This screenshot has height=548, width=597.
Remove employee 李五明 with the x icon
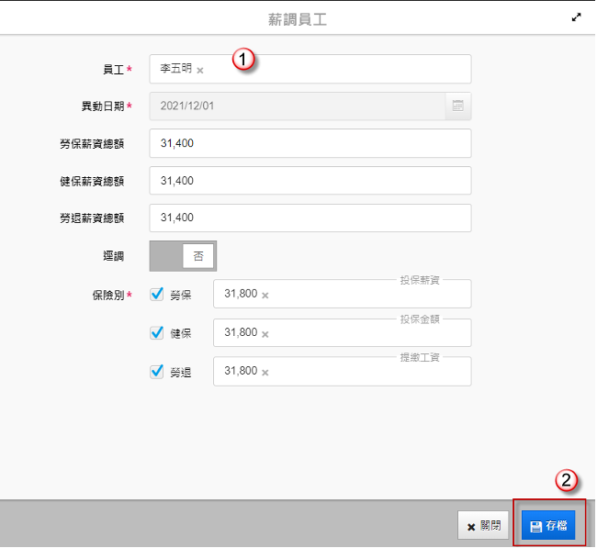coord(200,70)
